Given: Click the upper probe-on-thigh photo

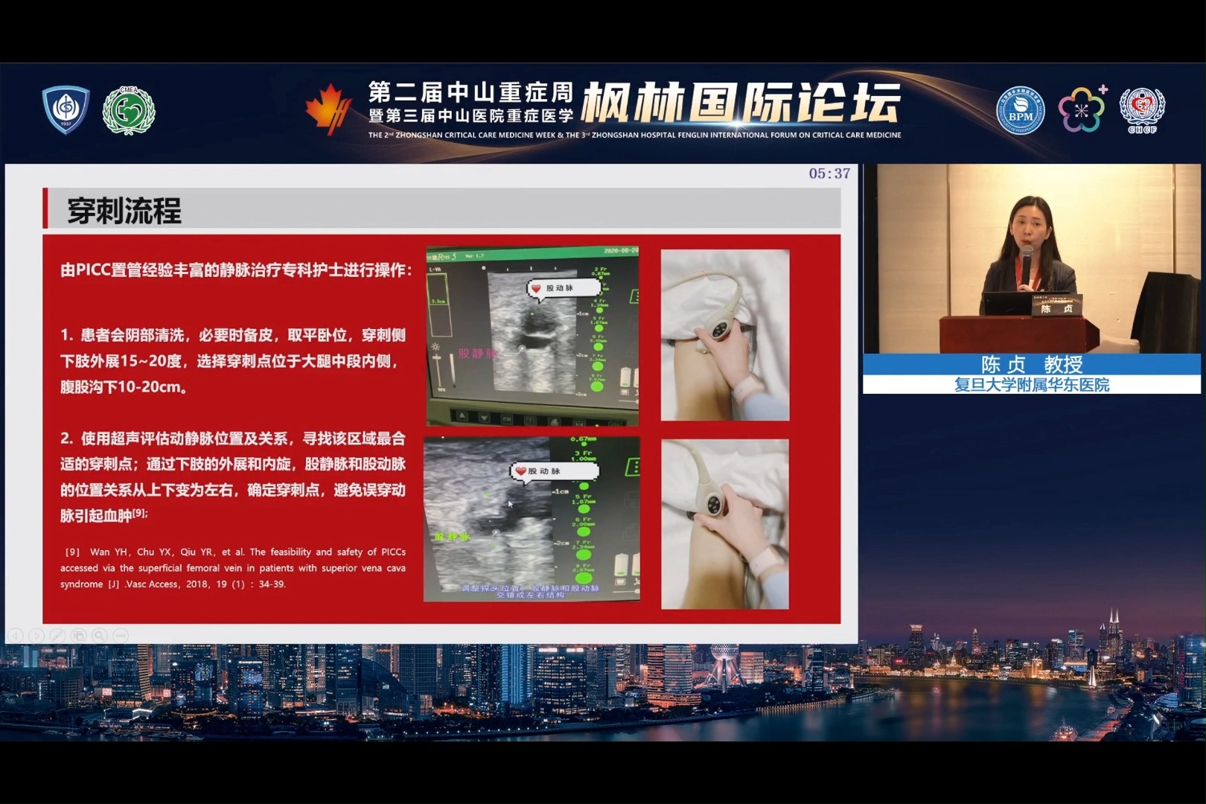Looking at the screenshot, I should (x=725, y=335).
